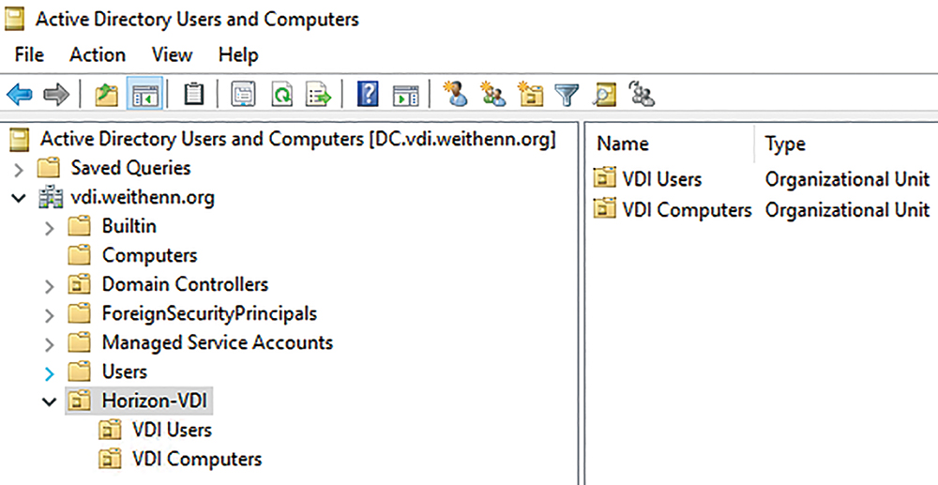This screenshot has height=485, width=938.
Task: Create new user toolbar icon
Action: [x=455, y=94]
